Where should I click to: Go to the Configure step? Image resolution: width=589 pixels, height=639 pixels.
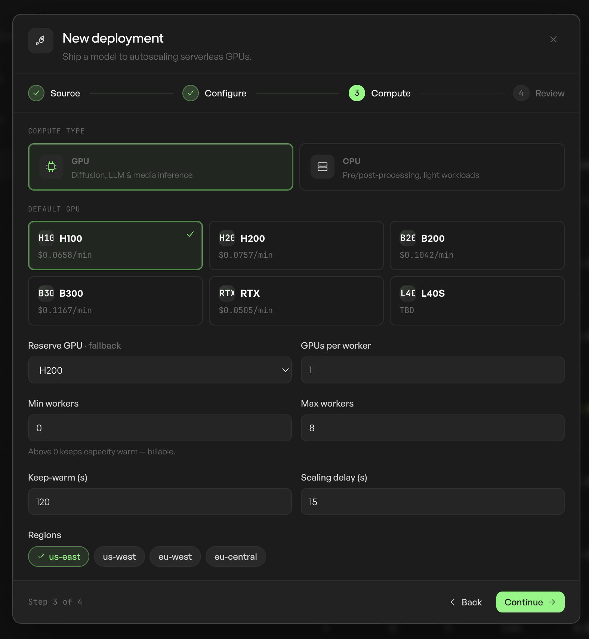pyautogui.click(x=225, y=93)
